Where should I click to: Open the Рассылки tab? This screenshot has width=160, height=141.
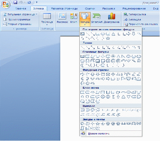(x=108, y=9)
